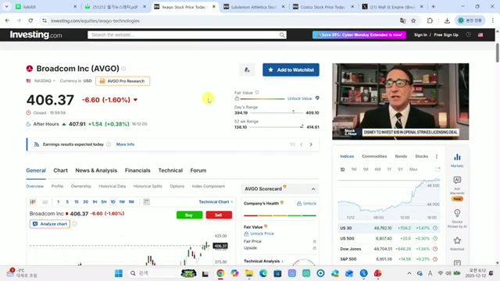Go back to previous page

pyautogui.click(x=7, y=21)
